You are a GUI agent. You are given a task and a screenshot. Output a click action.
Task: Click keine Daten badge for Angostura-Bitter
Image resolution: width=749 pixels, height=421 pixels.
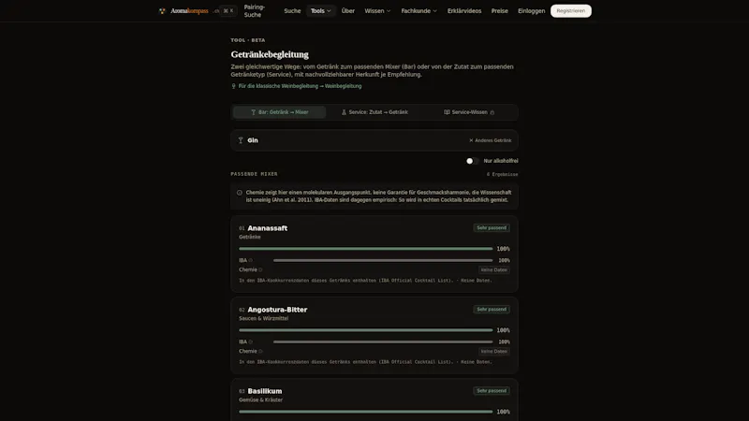[494, 352]
